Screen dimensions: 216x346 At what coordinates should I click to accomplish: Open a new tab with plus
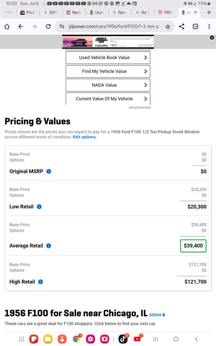(209, 12)
